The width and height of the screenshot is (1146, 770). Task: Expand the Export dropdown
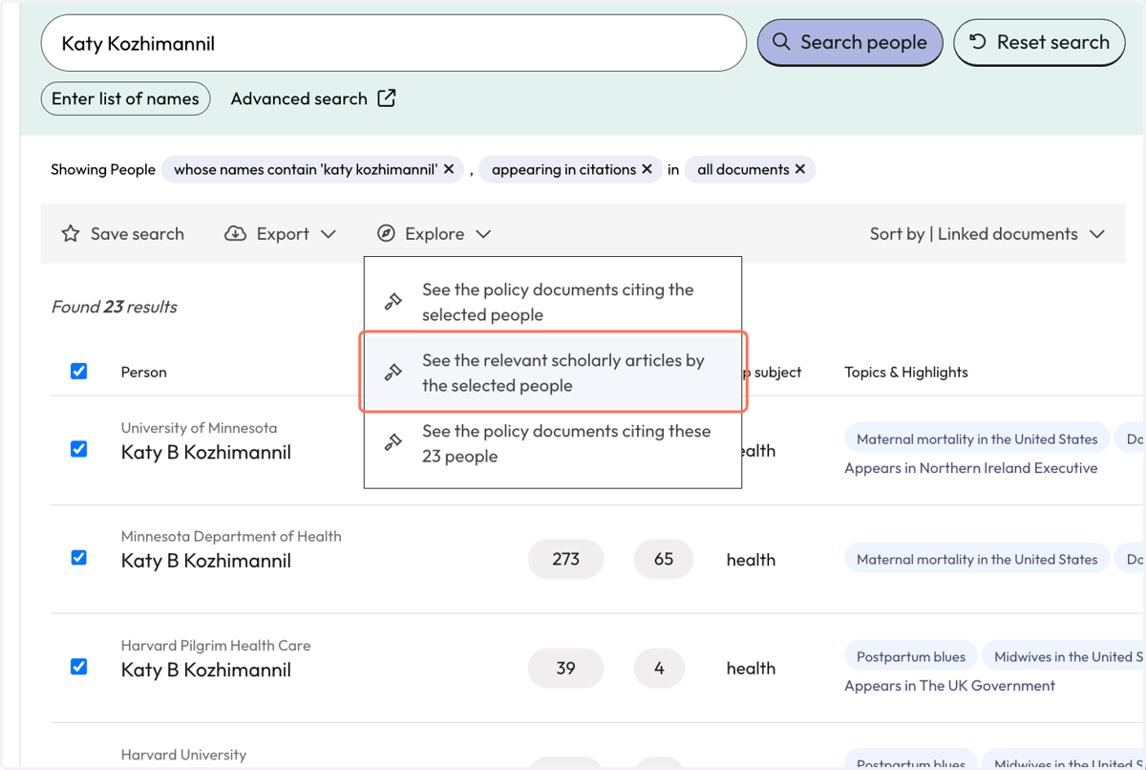281,234
